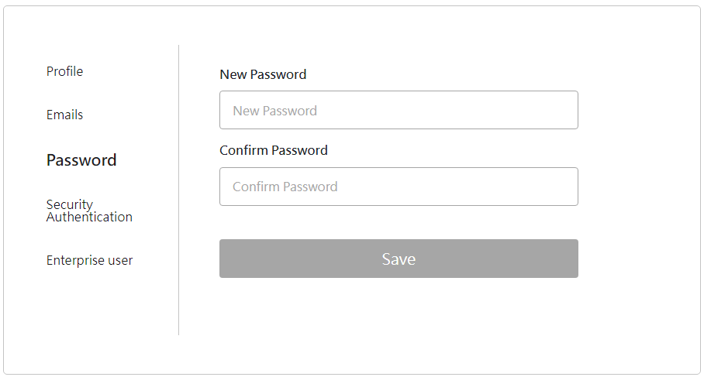Save the new password settings
The image size is (704, 377).
399,259
